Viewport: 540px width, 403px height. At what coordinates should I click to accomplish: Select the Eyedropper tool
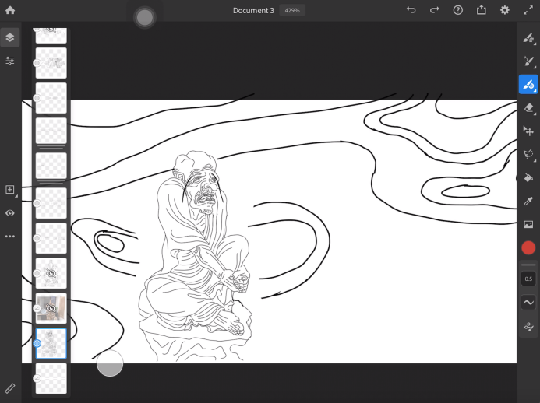[528, 201]
